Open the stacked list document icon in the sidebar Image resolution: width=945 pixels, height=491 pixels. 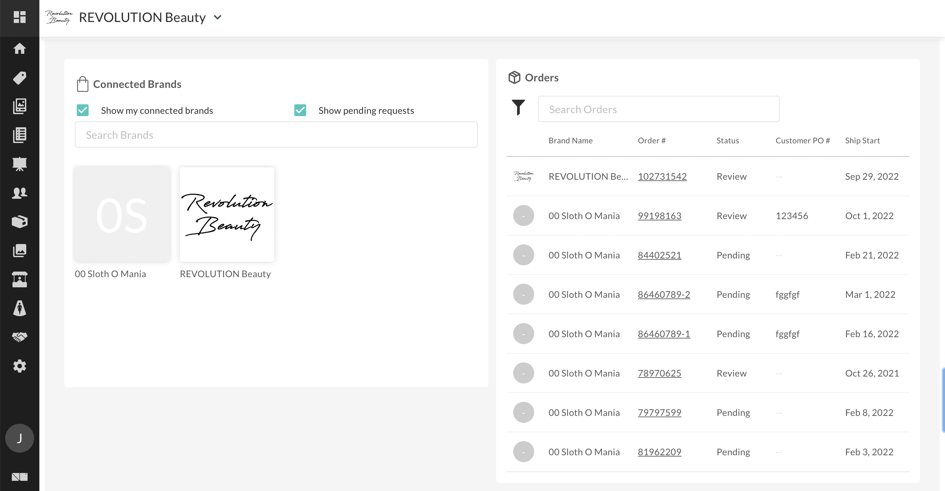[x=19, y=135]
